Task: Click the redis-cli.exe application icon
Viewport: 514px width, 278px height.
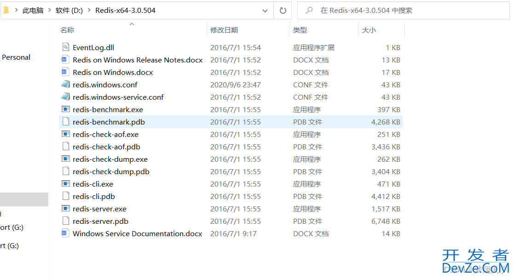Action: point(65,184)
